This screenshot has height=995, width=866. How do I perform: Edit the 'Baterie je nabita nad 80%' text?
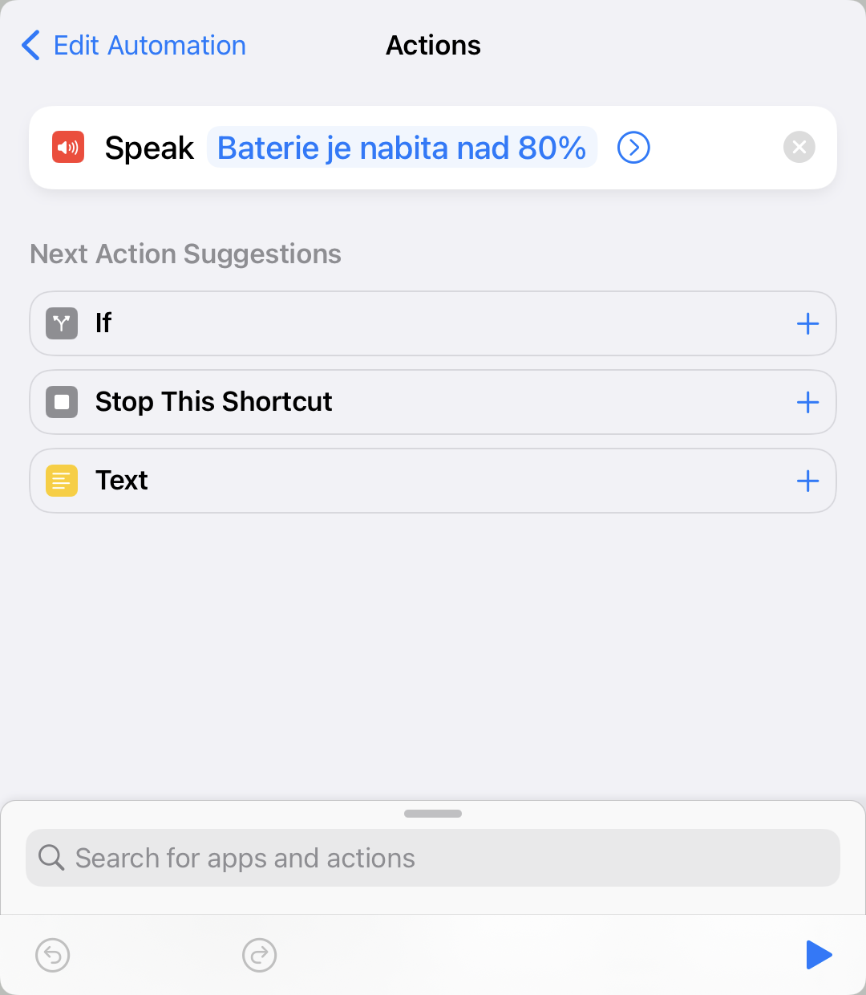click(402, 148)
